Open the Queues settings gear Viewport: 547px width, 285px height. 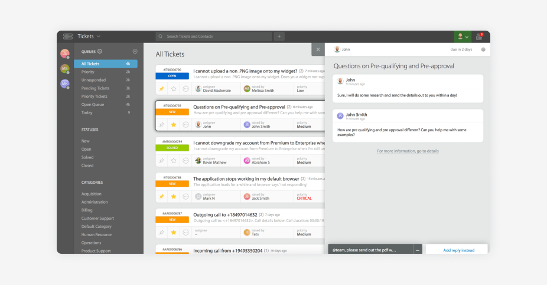point(100,52)
